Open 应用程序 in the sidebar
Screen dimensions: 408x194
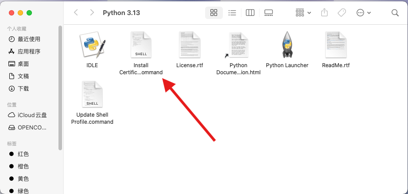(29, 51)
